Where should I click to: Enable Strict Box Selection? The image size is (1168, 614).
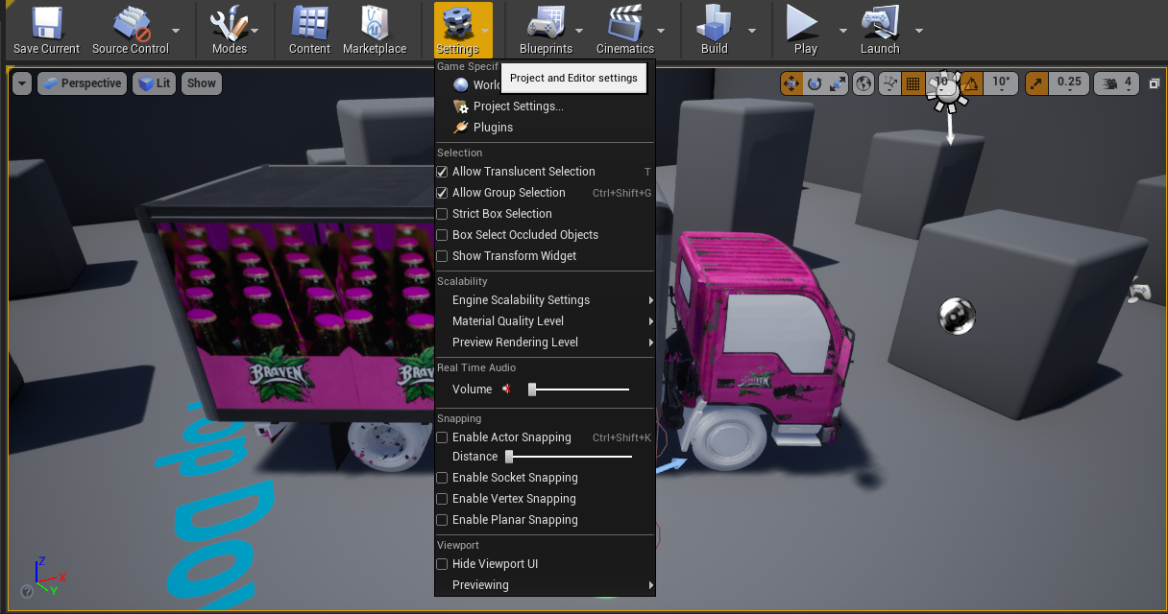(x=443, y=214)
